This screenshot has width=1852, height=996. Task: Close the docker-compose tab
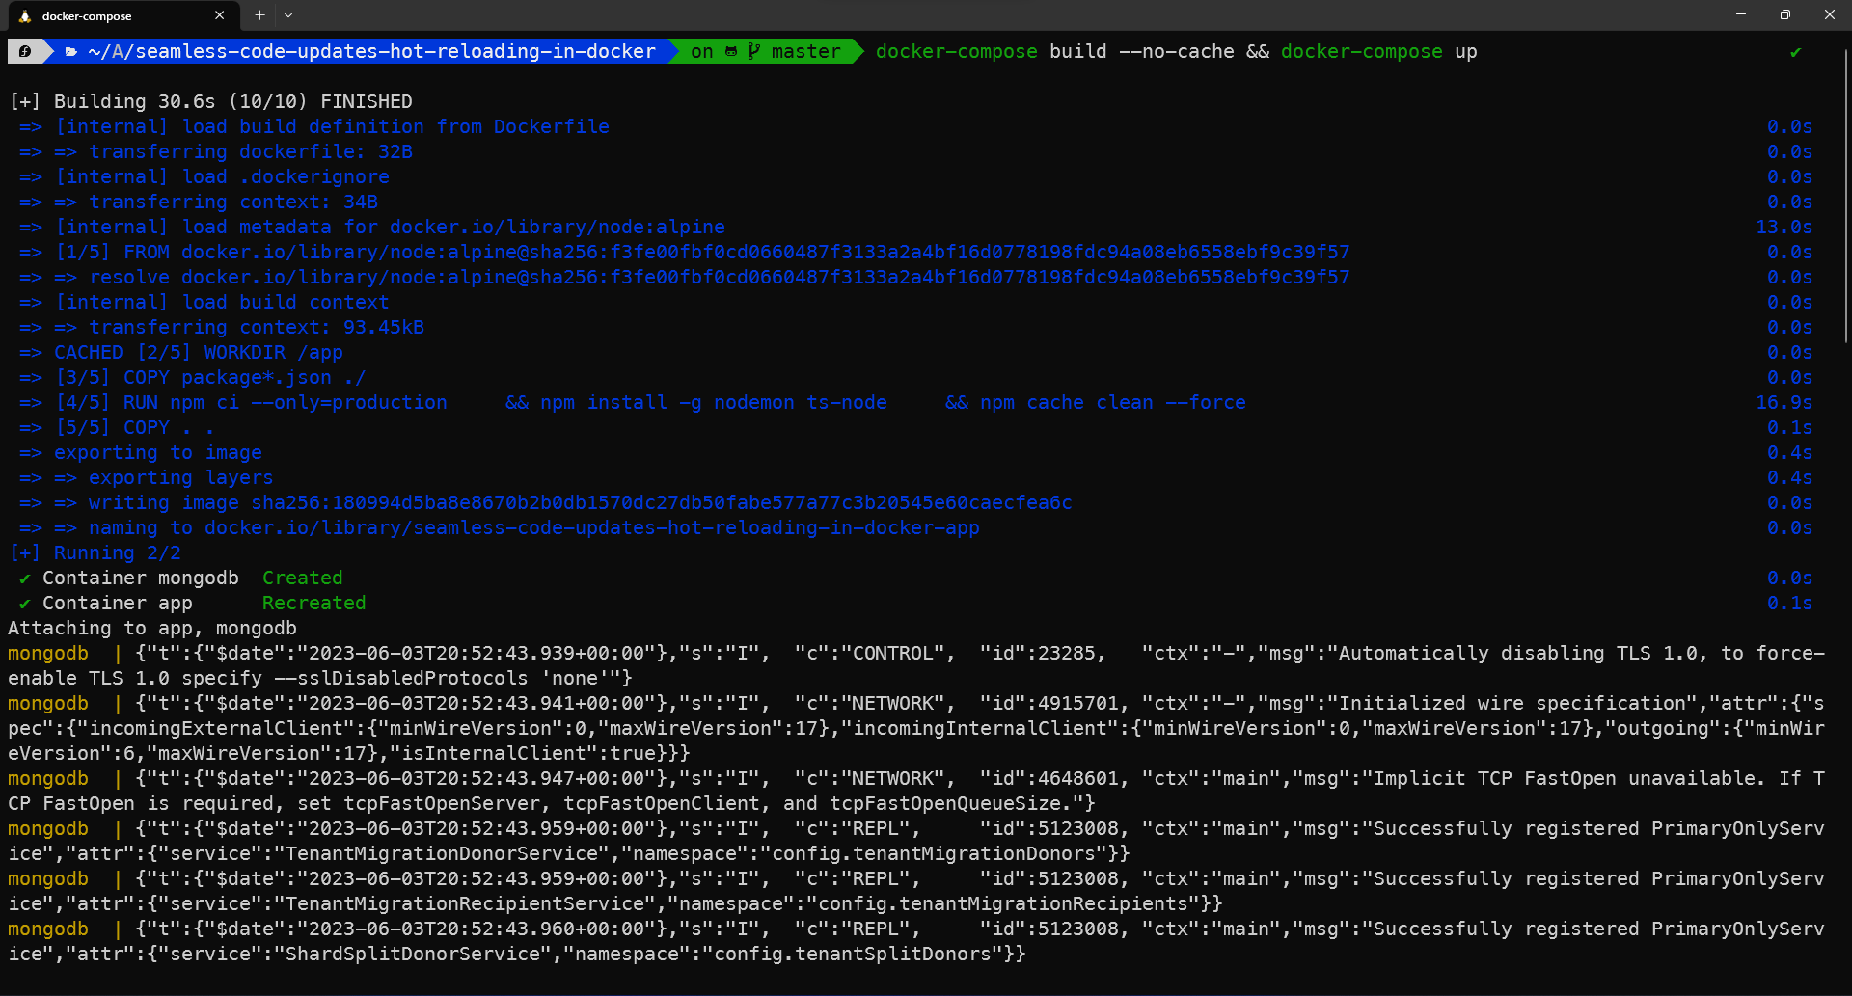point(219,15)
